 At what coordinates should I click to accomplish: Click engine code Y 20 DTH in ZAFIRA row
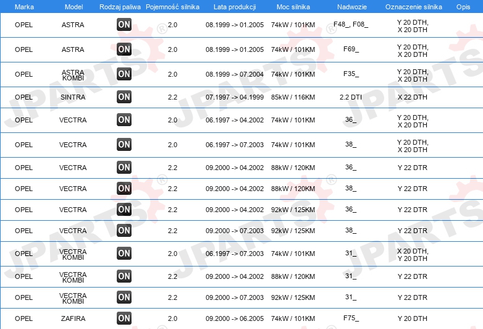(x=413, y=318)
